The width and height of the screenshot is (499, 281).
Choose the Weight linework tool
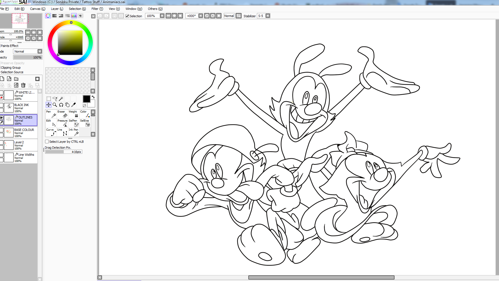coord(74,114)
